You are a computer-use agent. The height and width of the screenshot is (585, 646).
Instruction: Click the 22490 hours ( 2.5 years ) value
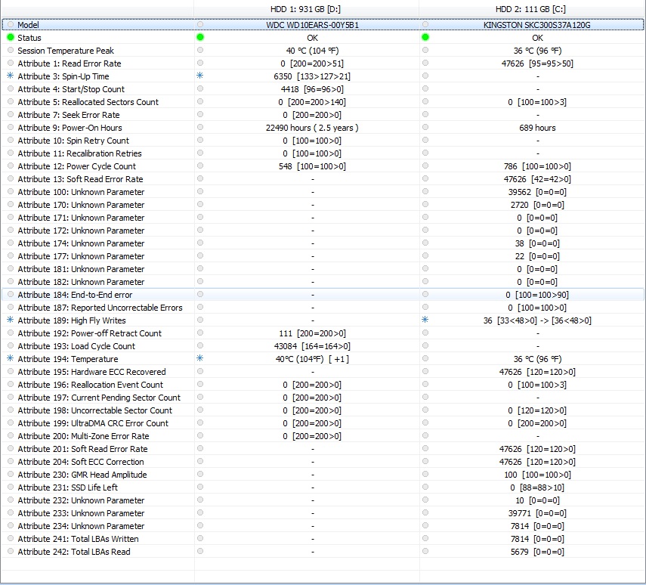tap(312, 128)
